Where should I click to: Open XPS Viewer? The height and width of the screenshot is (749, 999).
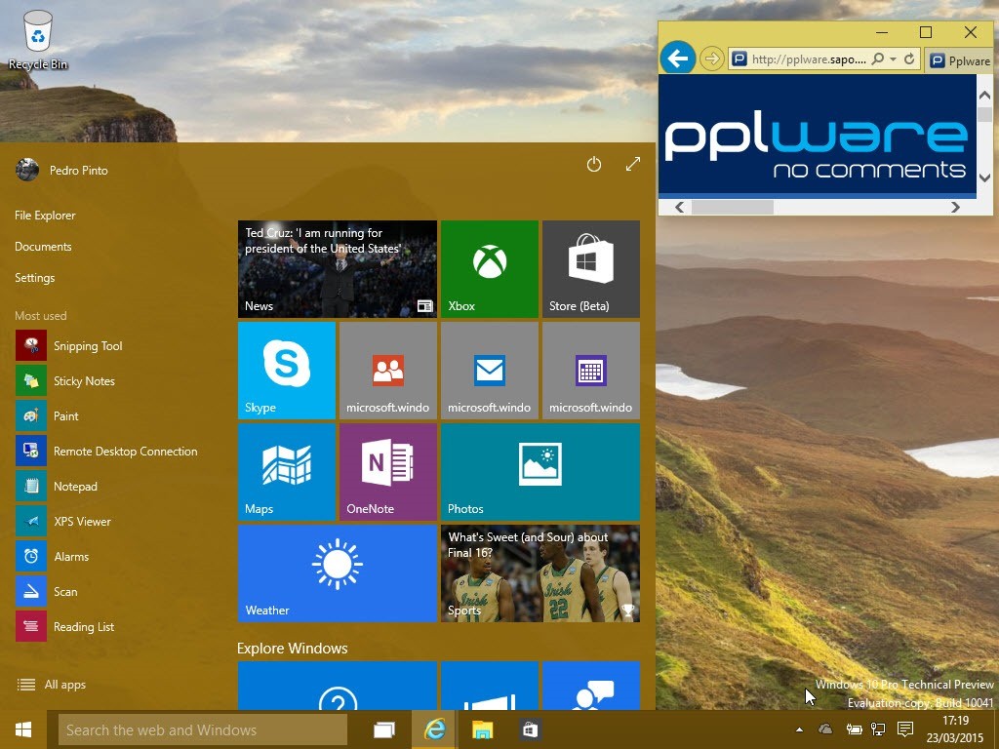[x=63, y=521]
